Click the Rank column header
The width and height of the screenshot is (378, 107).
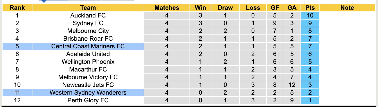pyautogui.click(x=17, y=8)
